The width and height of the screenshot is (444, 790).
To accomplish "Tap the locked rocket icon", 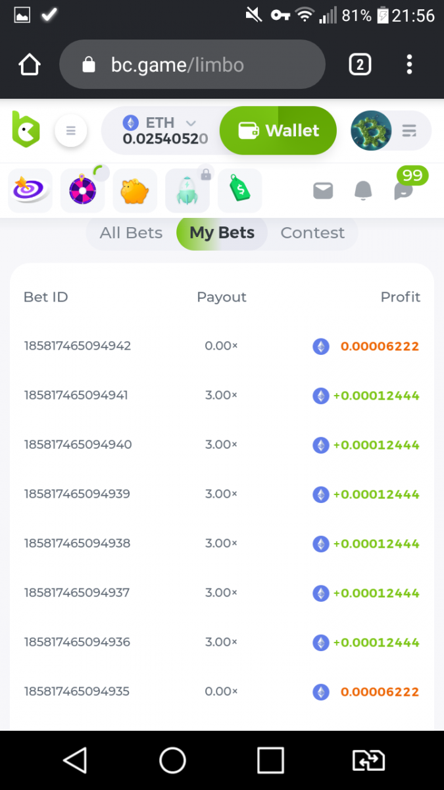I will pyautogui.click(x=187, y=191).
